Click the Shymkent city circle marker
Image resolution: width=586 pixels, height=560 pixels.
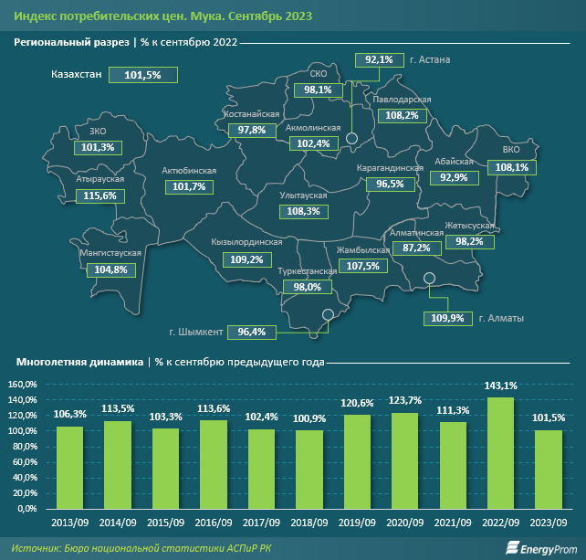[328, 314]
